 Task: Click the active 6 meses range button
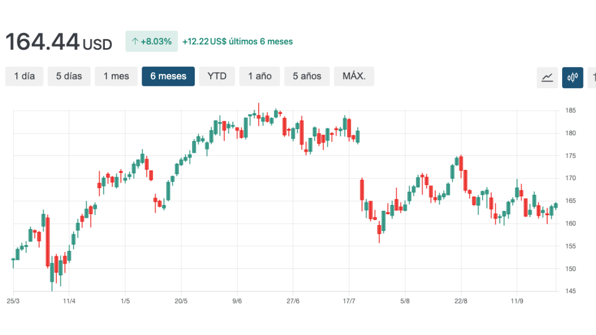coord(168,76)
